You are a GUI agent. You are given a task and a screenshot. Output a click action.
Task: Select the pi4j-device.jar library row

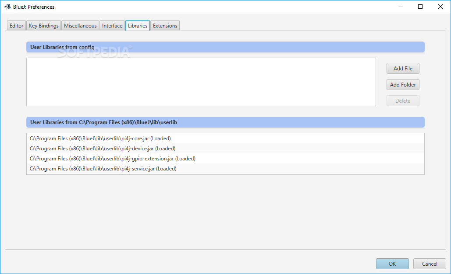[x=225, y=149]
